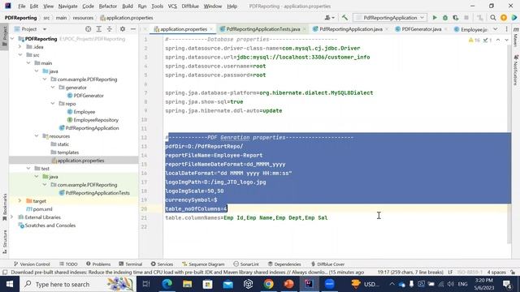Run with coverage icon in toolbar
This screenshot has width=520, height=292.
click(456, 18)
